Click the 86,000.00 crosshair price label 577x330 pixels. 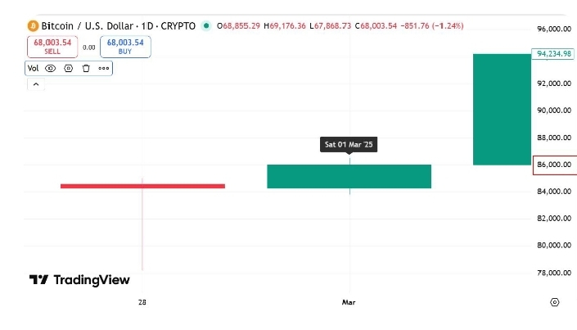tap(554, 165)
